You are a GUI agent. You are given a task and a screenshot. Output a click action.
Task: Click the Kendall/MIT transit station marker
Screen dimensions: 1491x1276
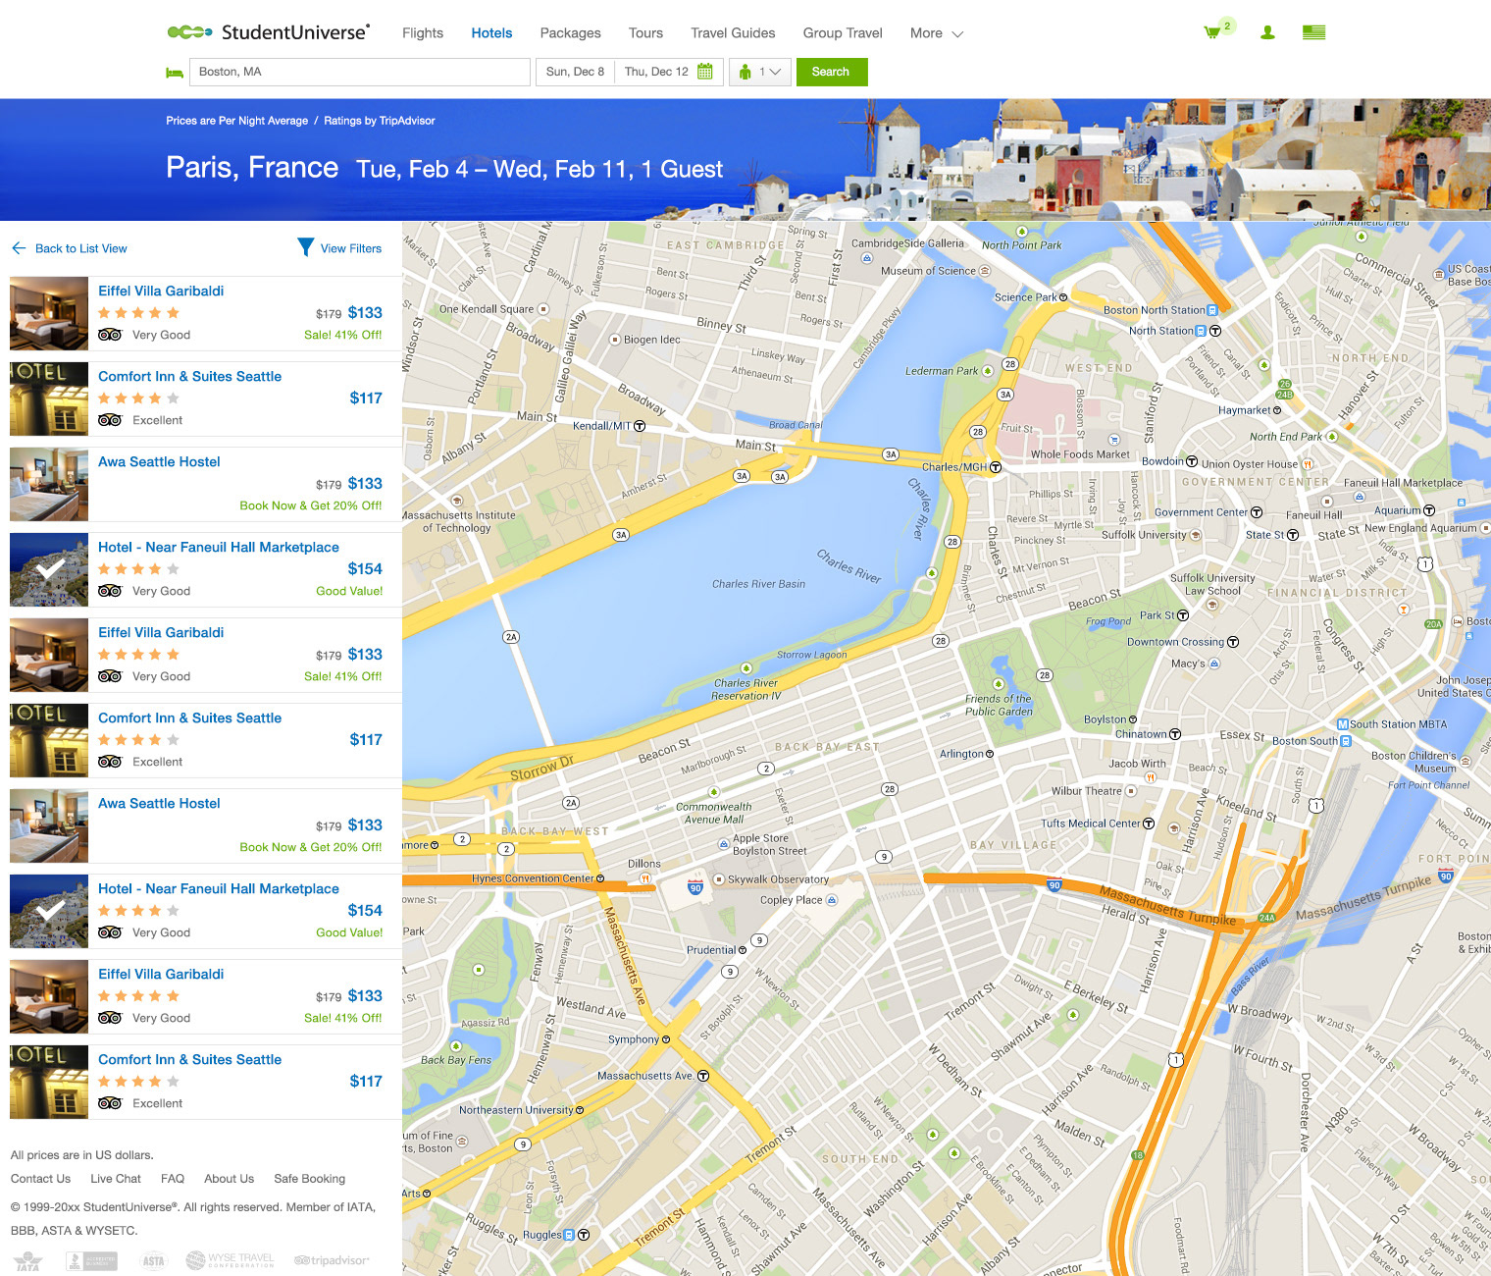(640, 426)
